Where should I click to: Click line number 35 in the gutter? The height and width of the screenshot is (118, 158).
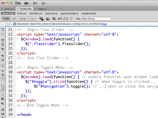click(x=10, y=96)
